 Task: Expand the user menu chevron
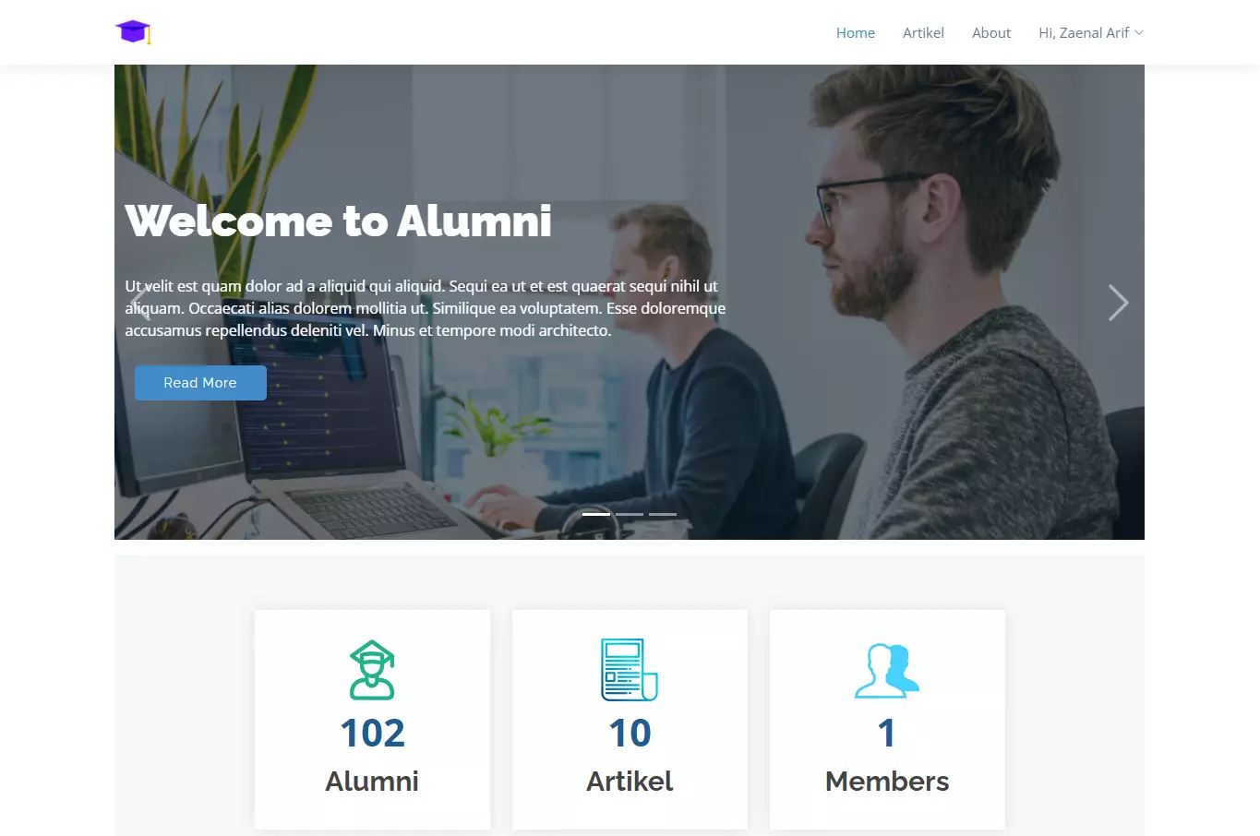point(1139,32)
